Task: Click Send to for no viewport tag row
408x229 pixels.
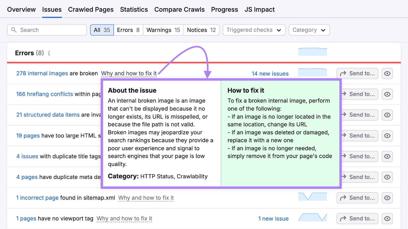Action: click(x=358, y=219)
